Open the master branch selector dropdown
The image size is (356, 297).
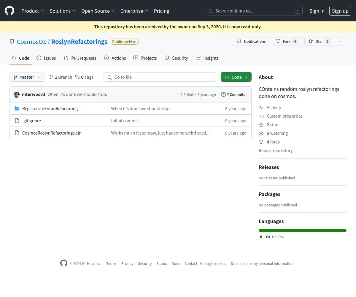tap(27, 77)
